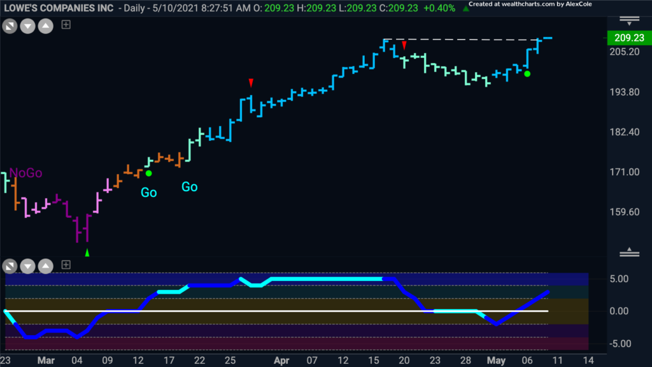The image size is (652, 367).
Task: Click the 5.00 oscillator axis label
Action: pos(619,279)
